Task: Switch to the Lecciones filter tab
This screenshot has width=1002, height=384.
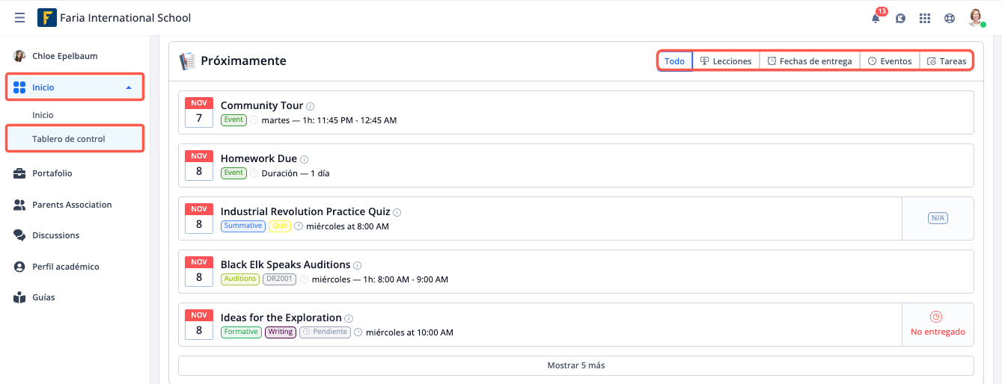Action: (x=726, y=61)
